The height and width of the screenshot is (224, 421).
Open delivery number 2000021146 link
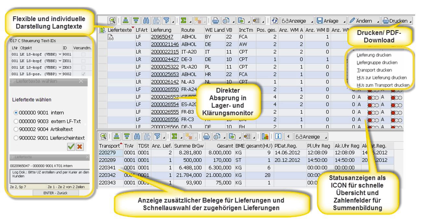pyautogui.click(x=165, y=44)
